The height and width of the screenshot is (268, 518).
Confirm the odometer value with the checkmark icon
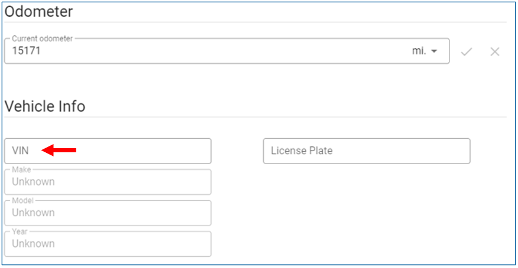tap(467, 52)
